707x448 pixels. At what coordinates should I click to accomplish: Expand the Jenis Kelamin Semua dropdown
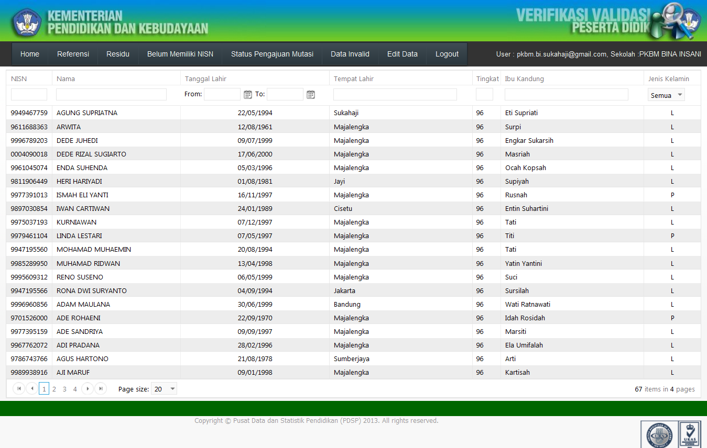point(666,95)
